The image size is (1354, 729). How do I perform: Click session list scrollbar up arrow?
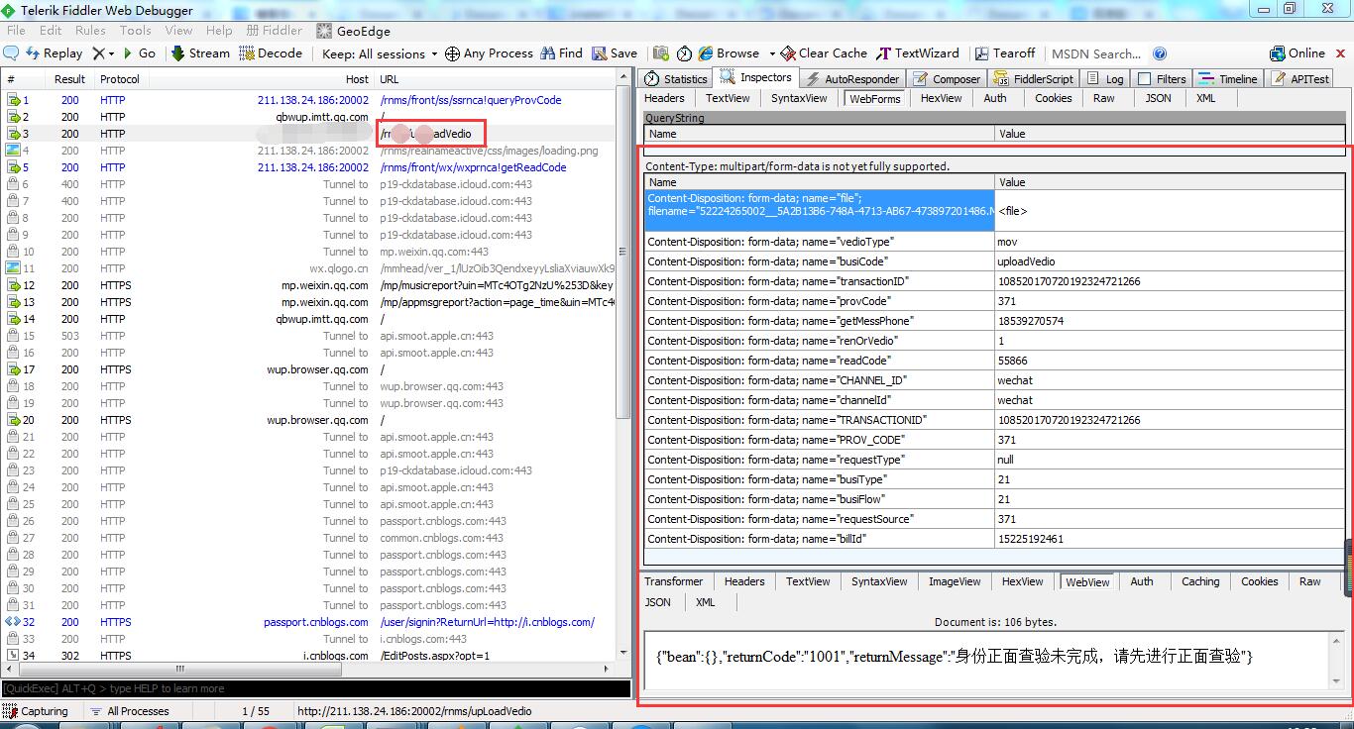(x=623, y=78)
